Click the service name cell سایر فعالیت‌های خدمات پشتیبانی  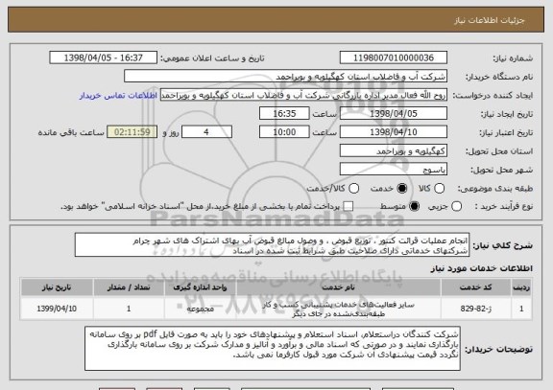point(338,309)
